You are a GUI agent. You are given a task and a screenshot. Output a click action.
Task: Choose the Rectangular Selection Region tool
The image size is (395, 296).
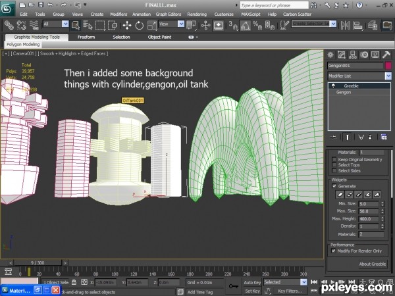(x=100, y=25)
